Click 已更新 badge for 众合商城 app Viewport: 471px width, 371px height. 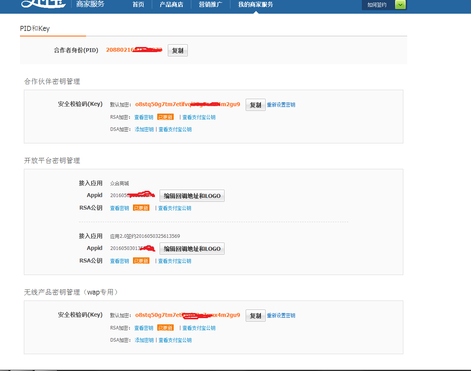141,208
